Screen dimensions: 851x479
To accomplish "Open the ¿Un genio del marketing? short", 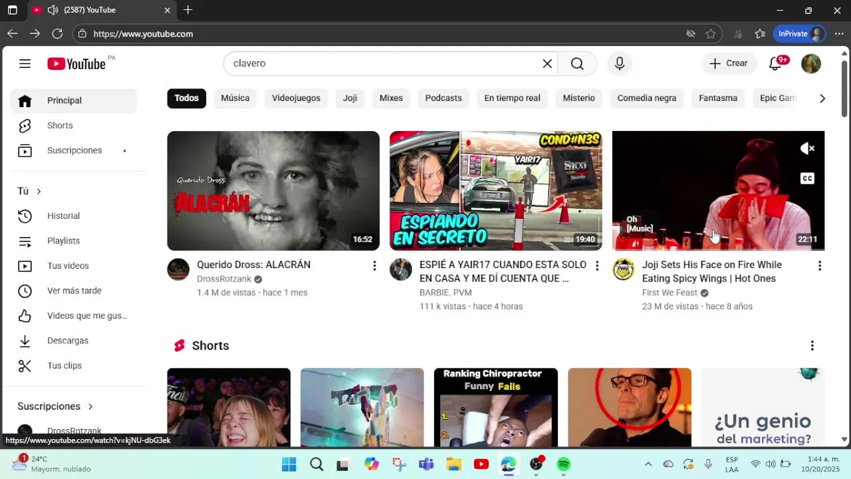I will pyautogui.click(x=763, y=407).
